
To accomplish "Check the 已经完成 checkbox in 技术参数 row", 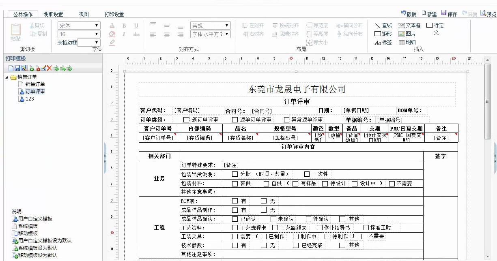I will (296, 246).
